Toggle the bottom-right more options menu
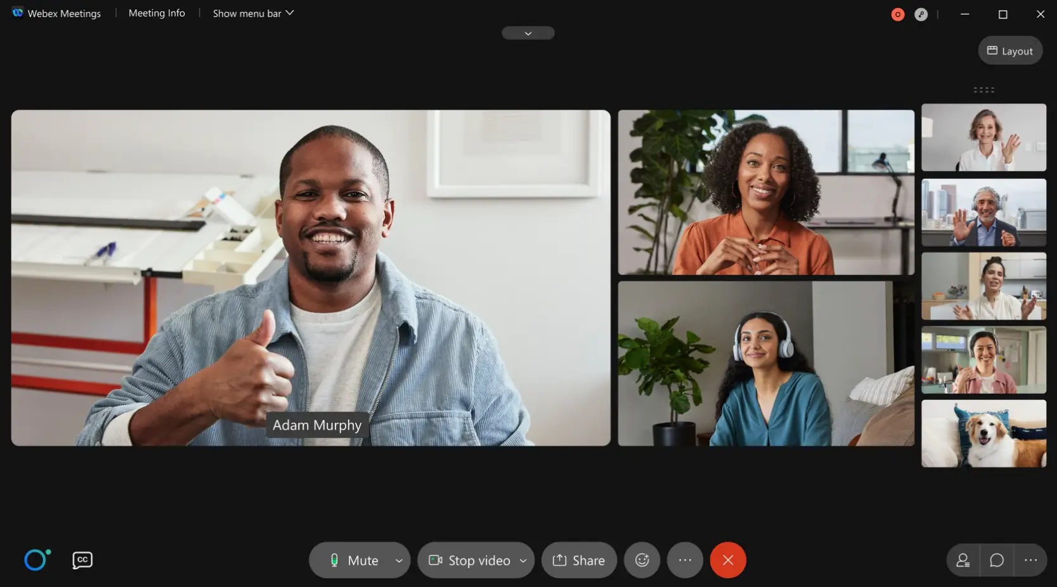The height and width of the screenshot is (587, 1057). tap(1030, 560)
